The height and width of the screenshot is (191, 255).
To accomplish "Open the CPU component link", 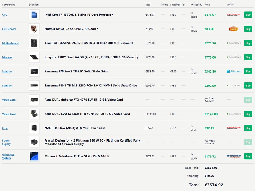I will click(5, 15).
